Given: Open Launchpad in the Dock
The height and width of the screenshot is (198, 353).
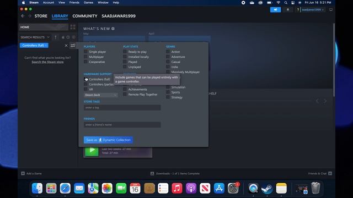Looking at the screenshot, I should tap(51, 188).
